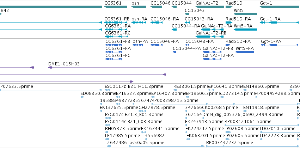
Task: Click the EN14960.5prime EST label
Action: coord(261,86)
